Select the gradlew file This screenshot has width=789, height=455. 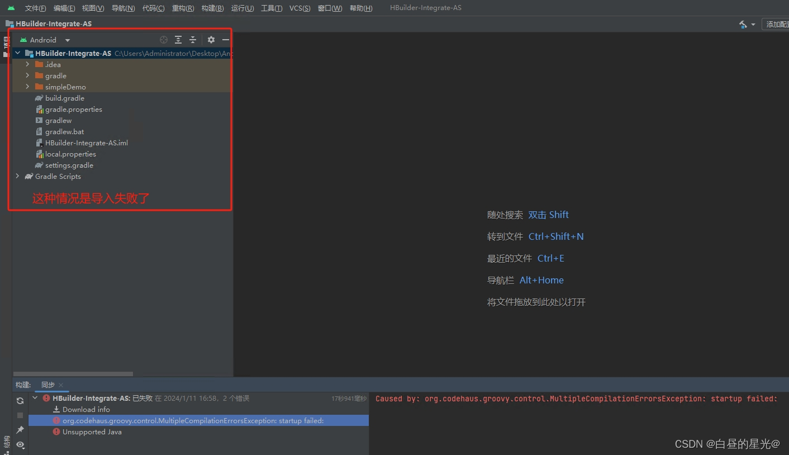pos(58,120)
